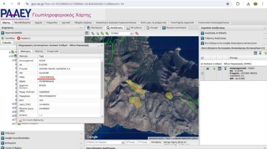Open the Οδηγίες Χρήσης tab
The width and height of the screenshot is (267, 149).
[x=83, y=23]
